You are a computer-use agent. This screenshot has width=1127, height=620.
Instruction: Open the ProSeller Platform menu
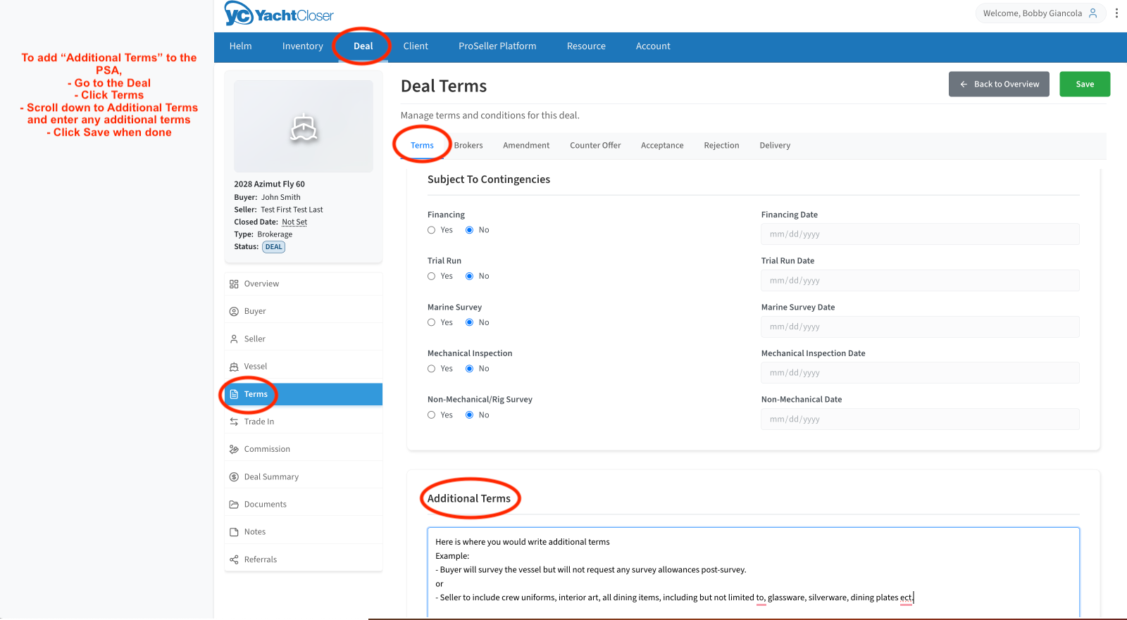[x=497, y=46]
